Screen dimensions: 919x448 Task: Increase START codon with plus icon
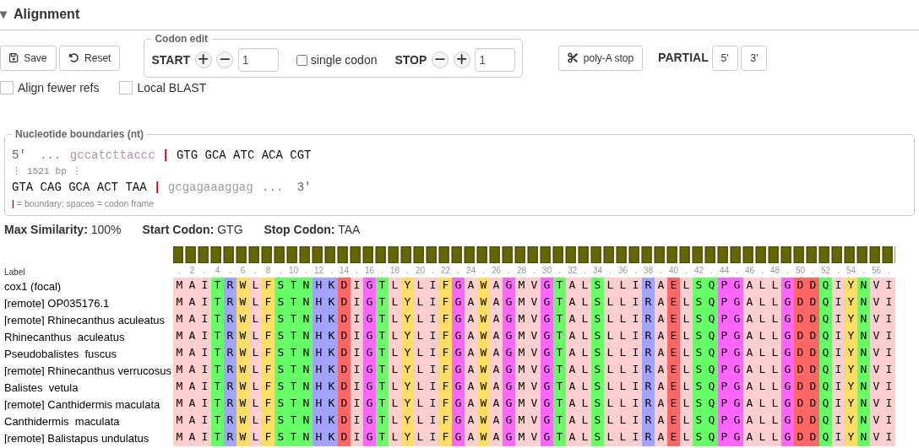[204, 60]
